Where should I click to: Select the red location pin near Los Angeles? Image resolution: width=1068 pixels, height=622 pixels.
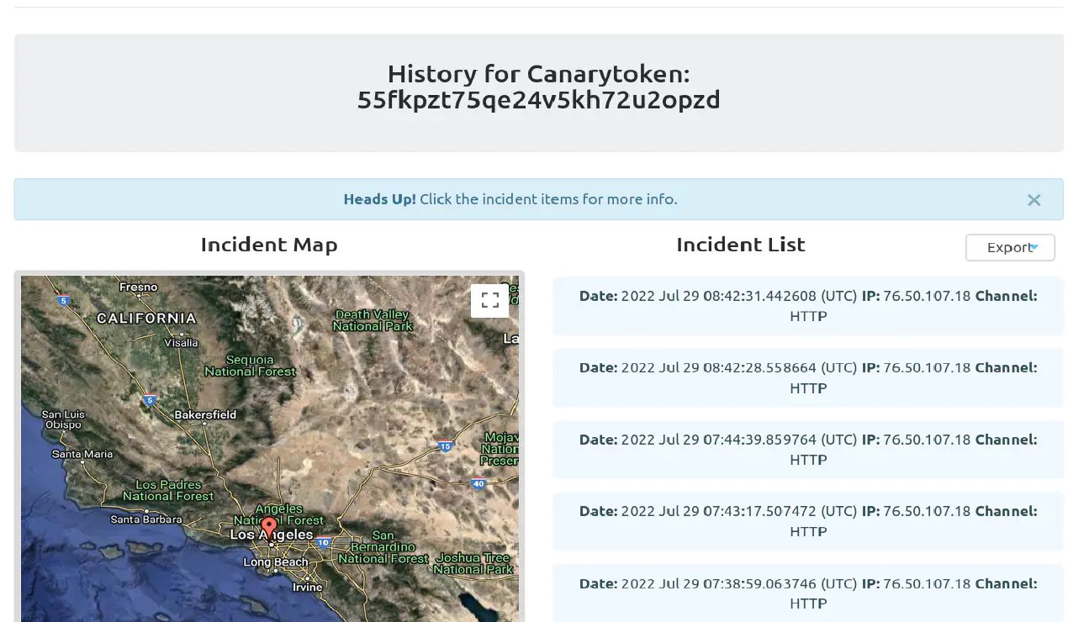(268, 524)
